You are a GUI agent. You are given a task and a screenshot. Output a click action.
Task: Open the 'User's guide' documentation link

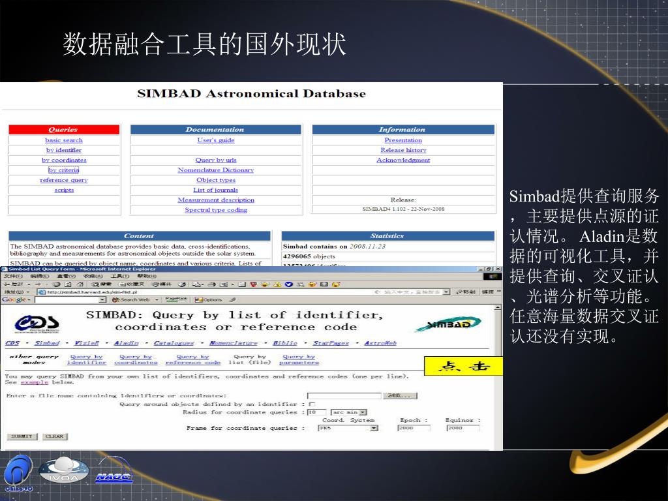216,140
